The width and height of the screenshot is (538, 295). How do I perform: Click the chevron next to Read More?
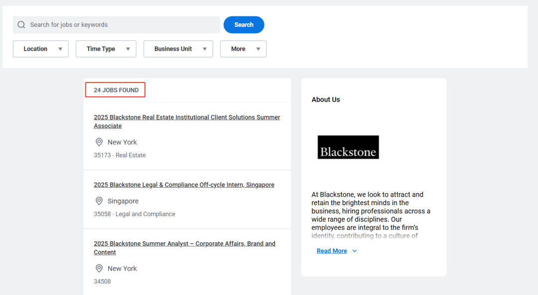[355, 251]
